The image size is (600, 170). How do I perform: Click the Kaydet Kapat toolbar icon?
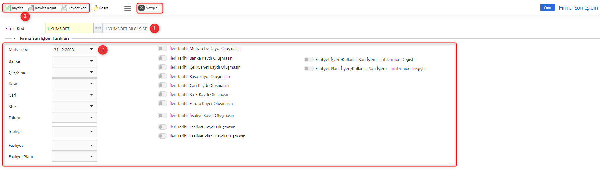click(x=31, y=8)
